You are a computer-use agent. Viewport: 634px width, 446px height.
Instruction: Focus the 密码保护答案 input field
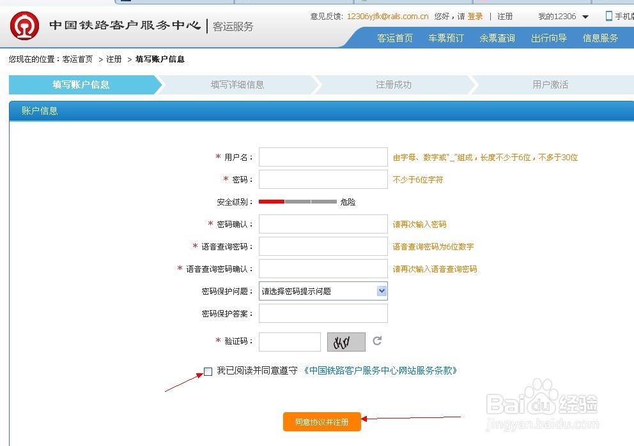323,313
